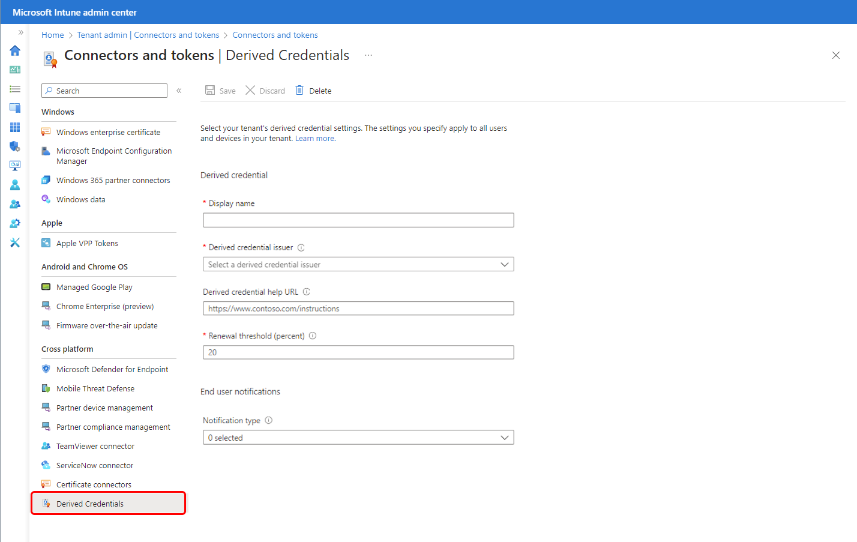Open the Learn more link
The image size is (857, 542).
coord(315,139)
